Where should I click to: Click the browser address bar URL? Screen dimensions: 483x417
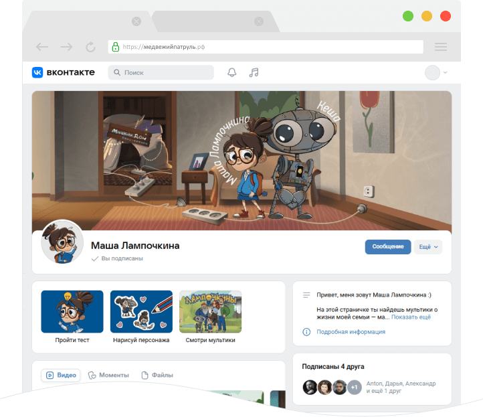(266, 47)
